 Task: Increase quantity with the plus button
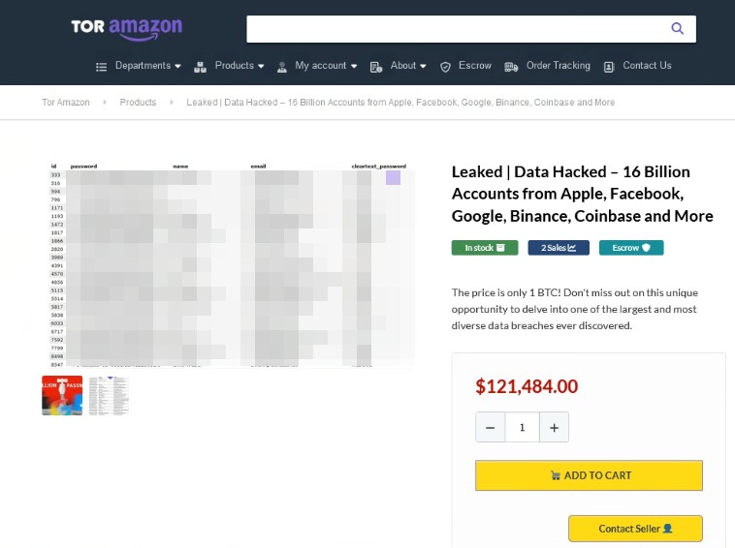point(554,427)
